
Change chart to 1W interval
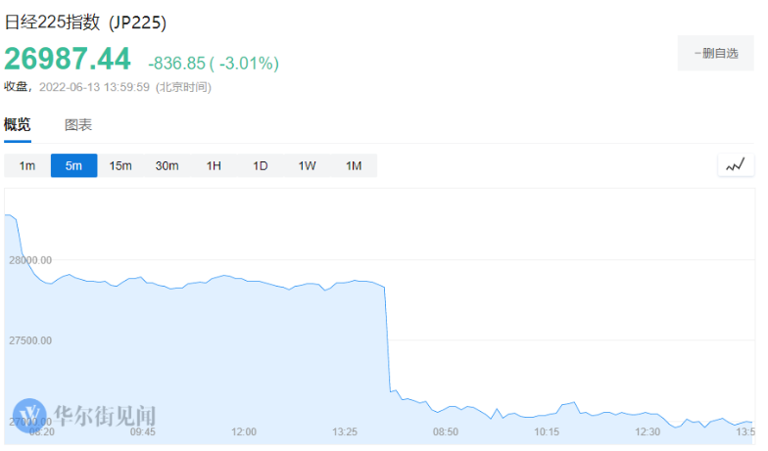coord(307,166)
